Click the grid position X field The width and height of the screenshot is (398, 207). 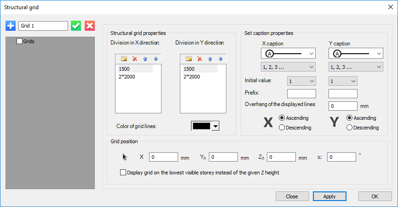click(x=163, y=157)
